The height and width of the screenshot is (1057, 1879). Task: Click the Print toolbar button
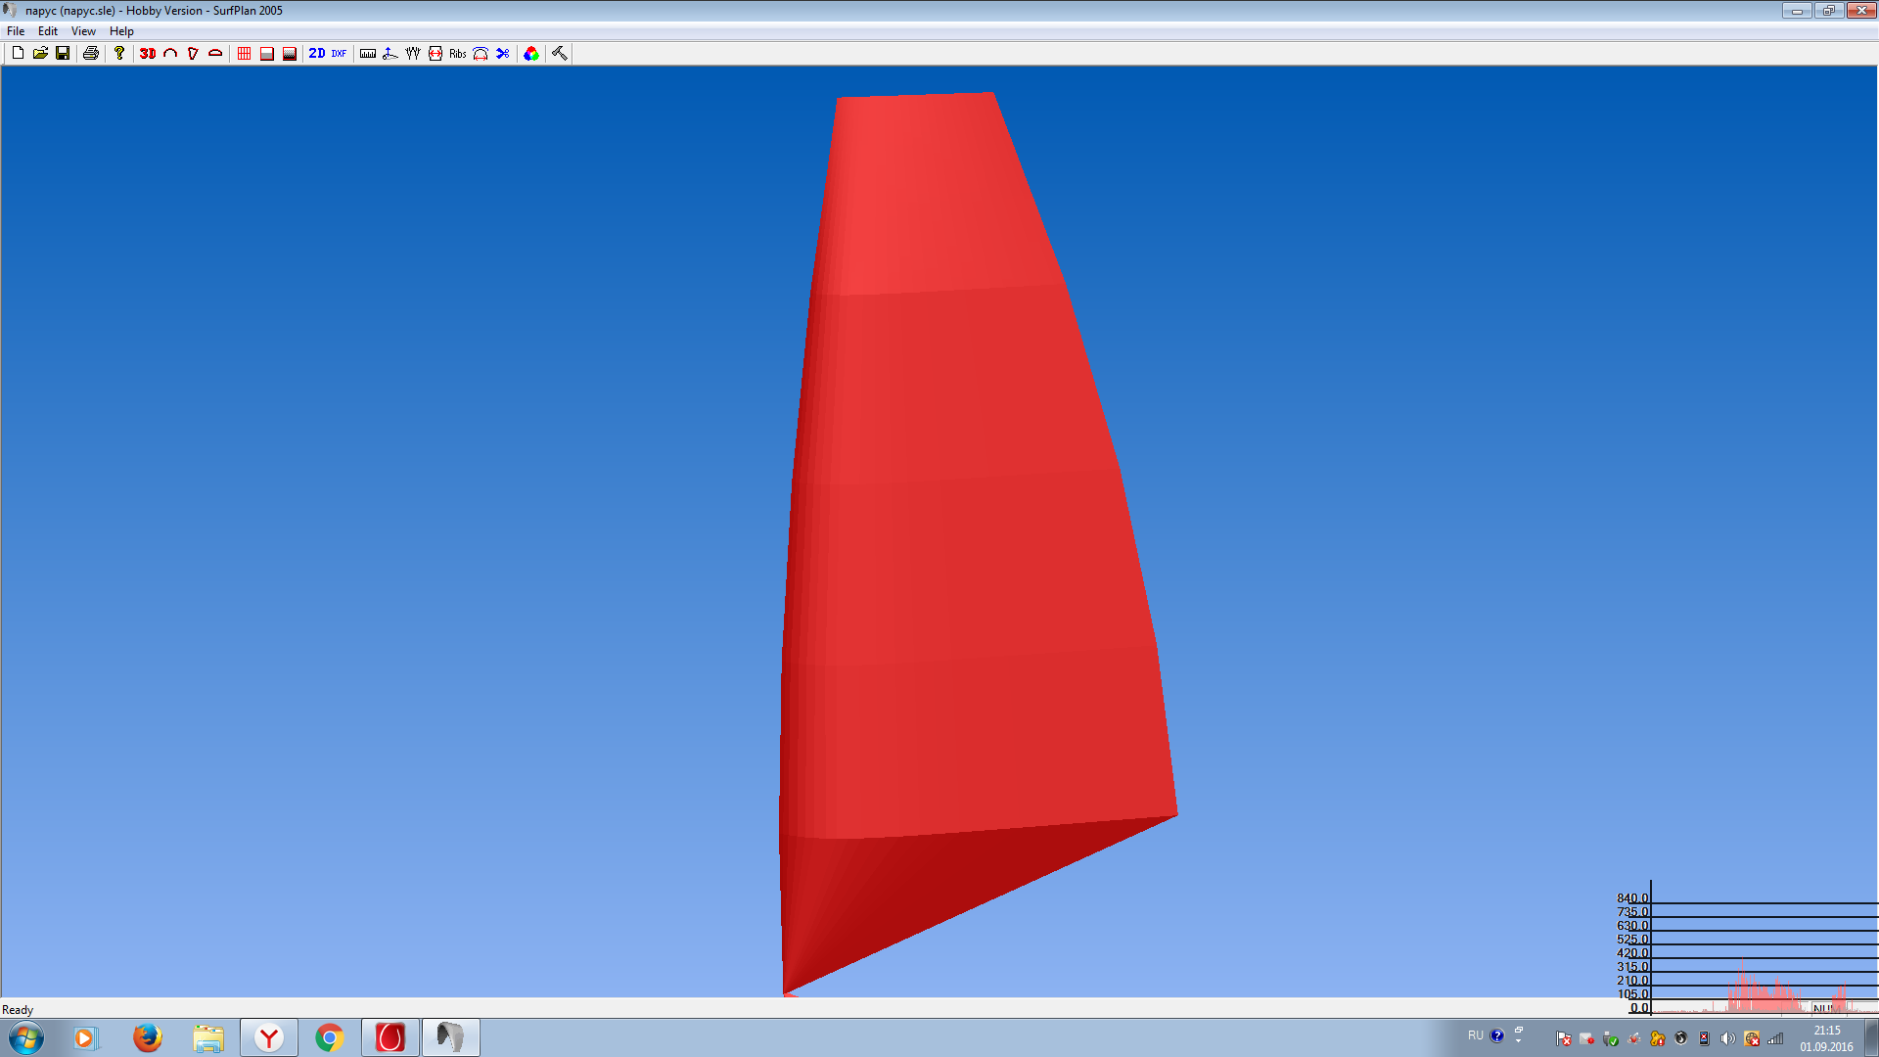(91, 54)
